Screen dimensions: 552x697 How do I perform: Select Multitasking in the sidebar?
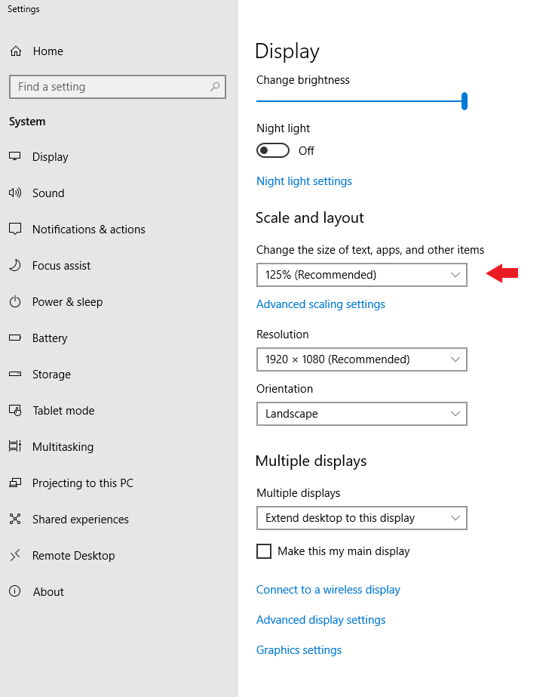(x=63, y=447)
